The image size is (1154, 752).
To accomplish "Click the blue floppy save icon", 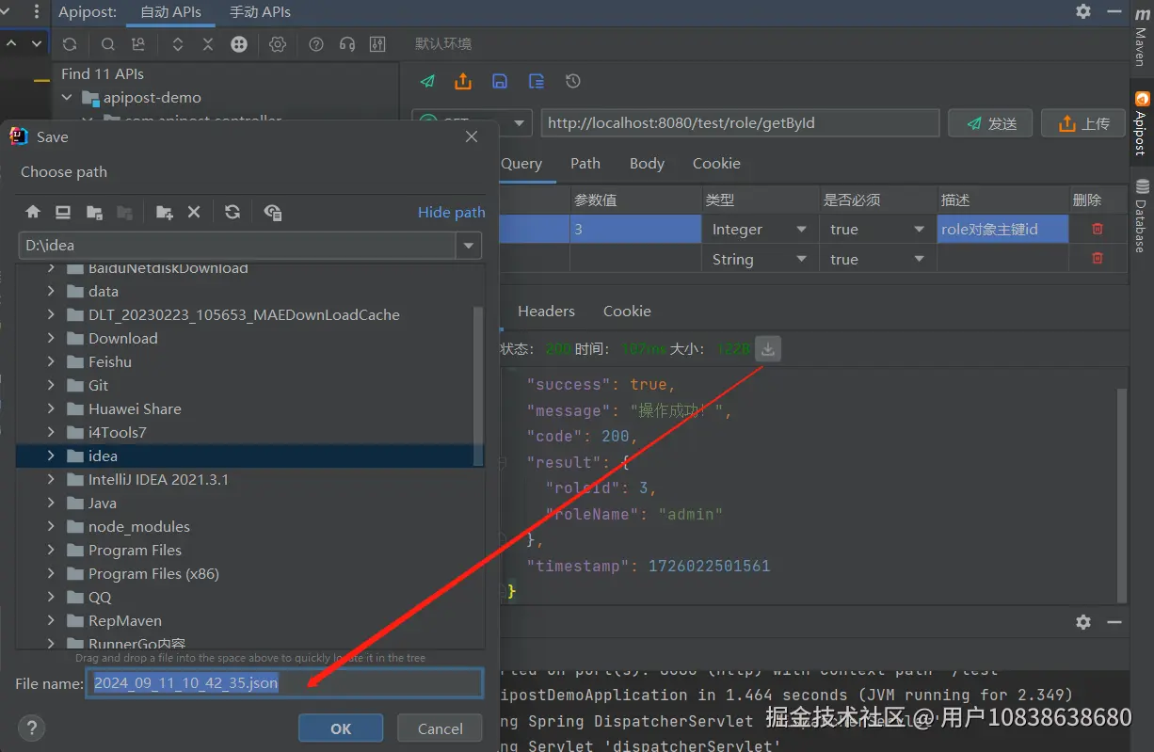I will click(x=500, y=82).
